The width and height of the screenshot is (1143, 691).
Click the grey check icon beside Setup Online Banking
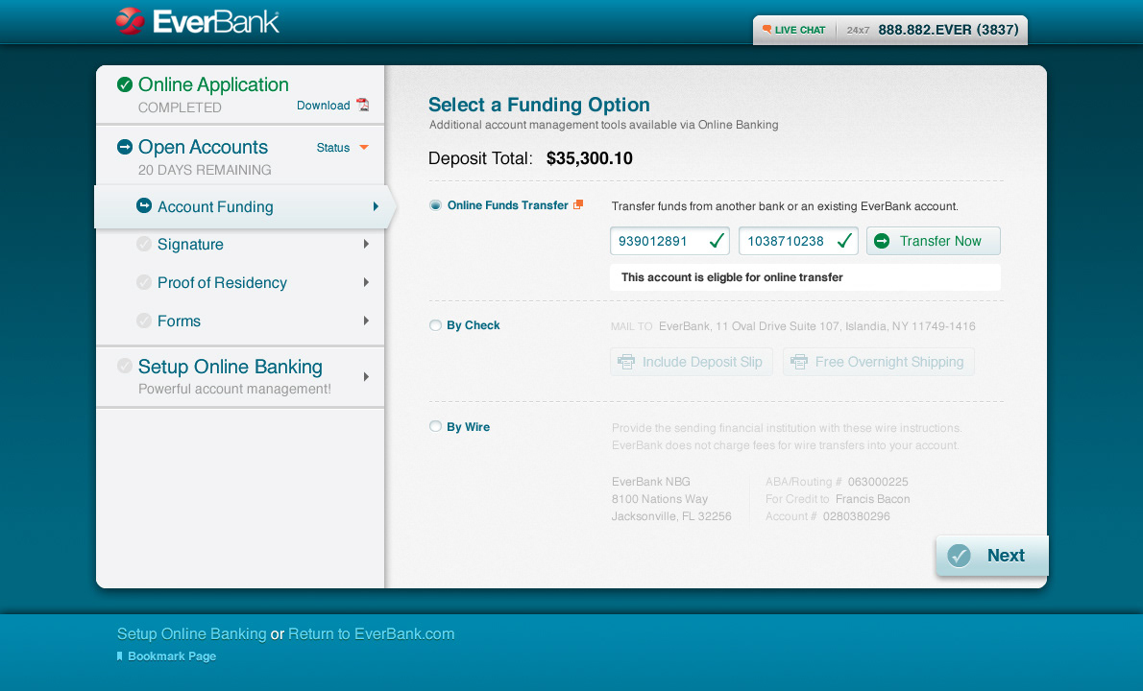click(125, 366)
